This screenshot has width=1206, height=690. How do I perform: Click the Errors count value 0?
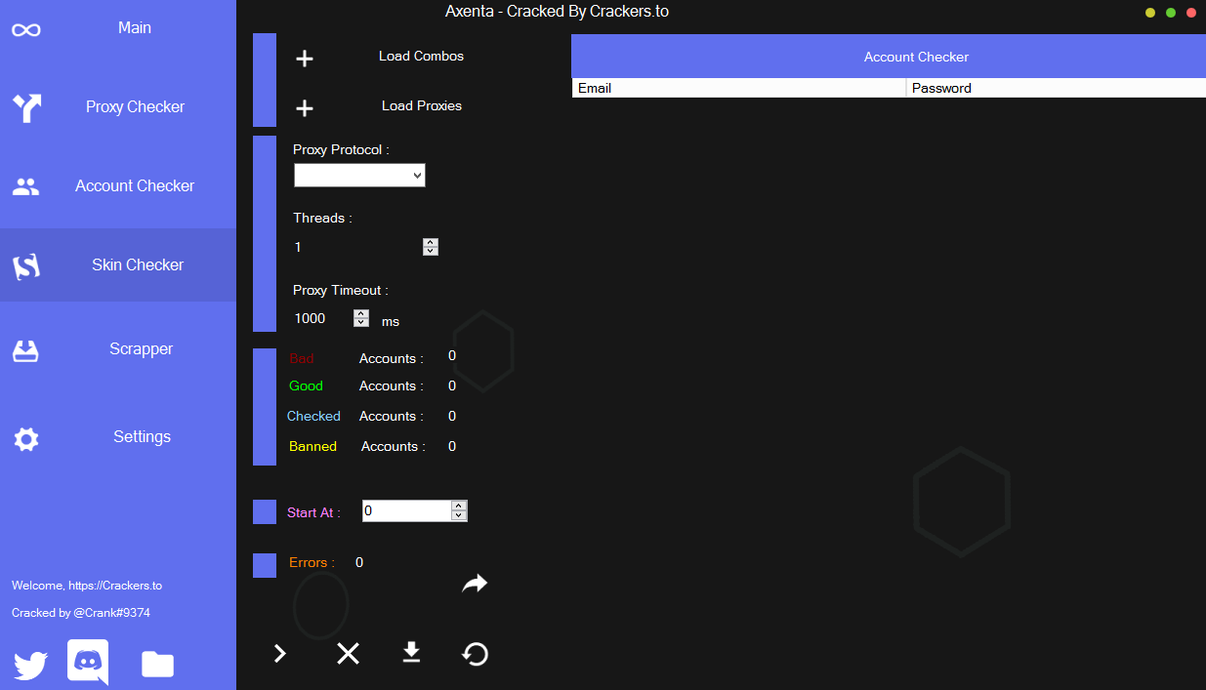pyautogui.click(x=359, y=562)
